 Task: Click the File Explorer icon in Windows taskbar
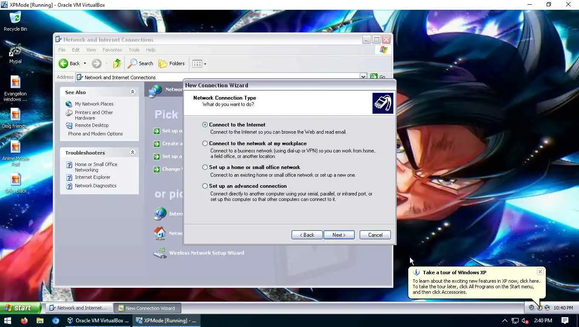coord(40,321)
